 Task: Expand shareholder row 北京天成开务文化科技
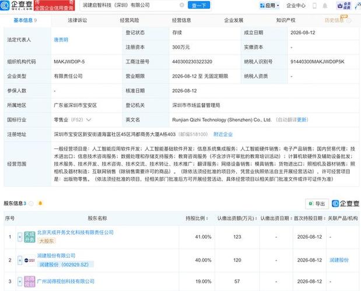(x=20, y=237)
